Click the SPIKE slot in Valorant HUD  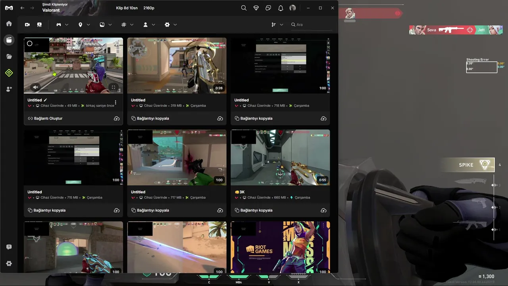tap(468, 165)
